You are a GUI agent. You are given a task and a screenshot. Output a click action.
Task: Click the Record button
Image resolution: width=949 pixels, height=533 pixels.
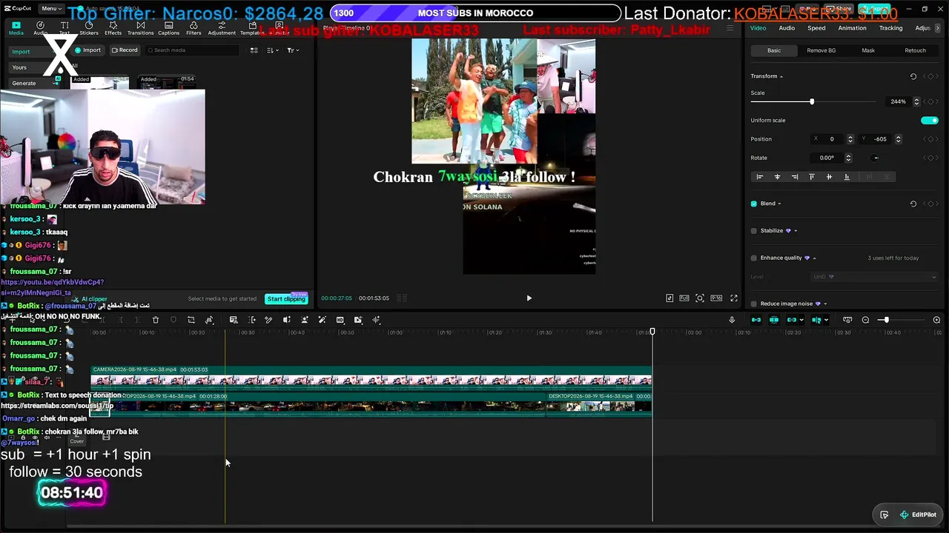(x=125, y=50)
